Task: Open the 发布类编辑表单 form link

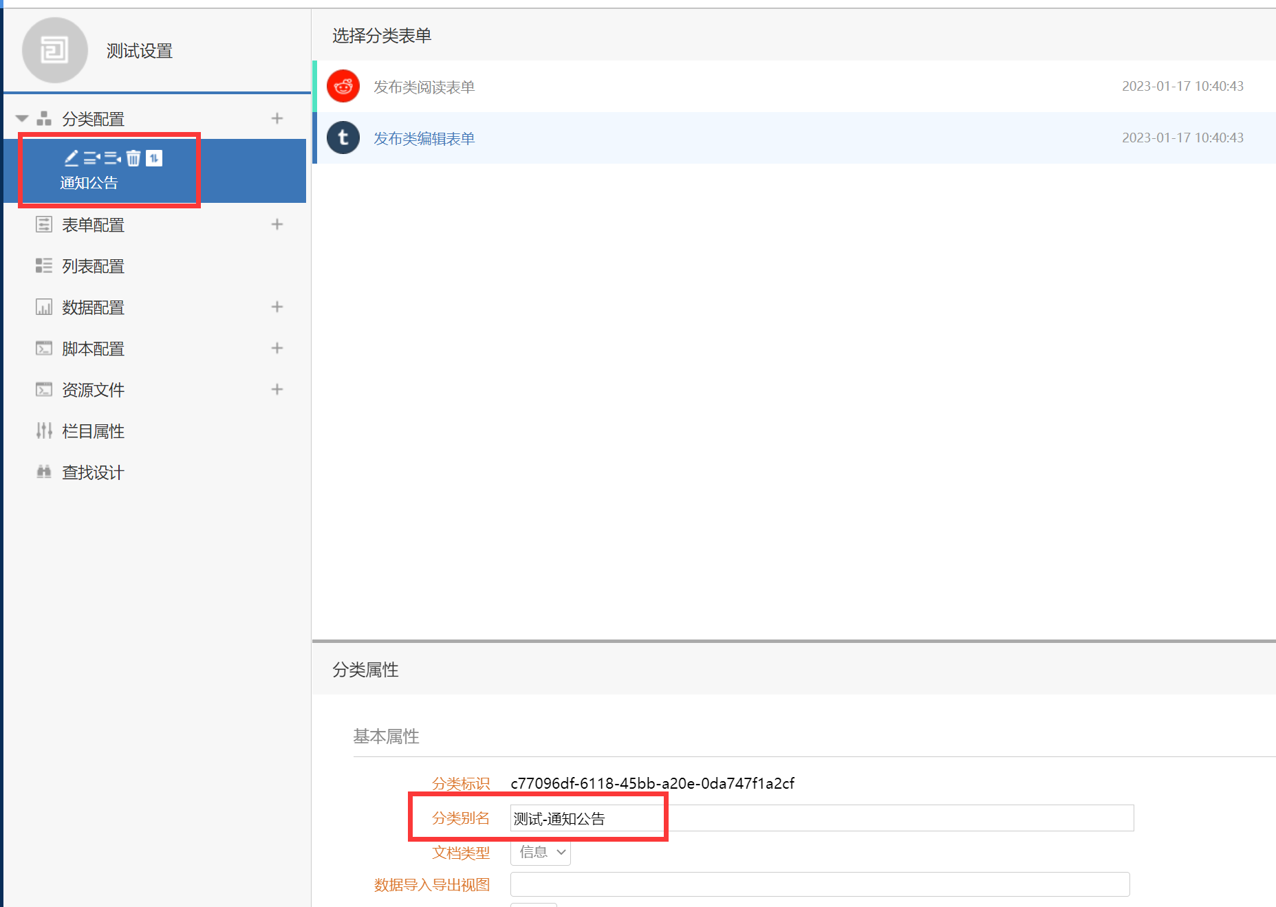Action: [424, 138]
